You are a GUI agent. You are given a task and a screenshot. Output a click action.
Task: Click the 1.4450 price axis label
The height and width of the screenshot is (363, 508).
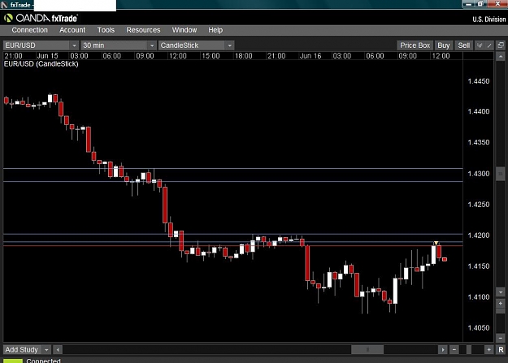(x=479, y=81)
